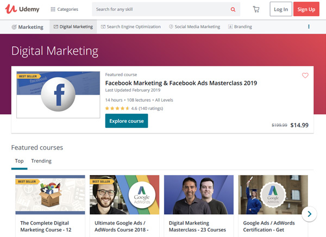Open The Complete Digital Marketing Course title
Viewport: 326px width, 237px height.
tap(46, 226)
